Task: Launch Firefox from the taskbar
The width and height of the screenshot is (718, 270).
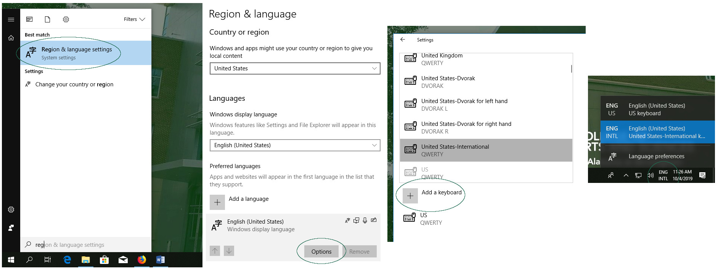Action: (142, 260)
